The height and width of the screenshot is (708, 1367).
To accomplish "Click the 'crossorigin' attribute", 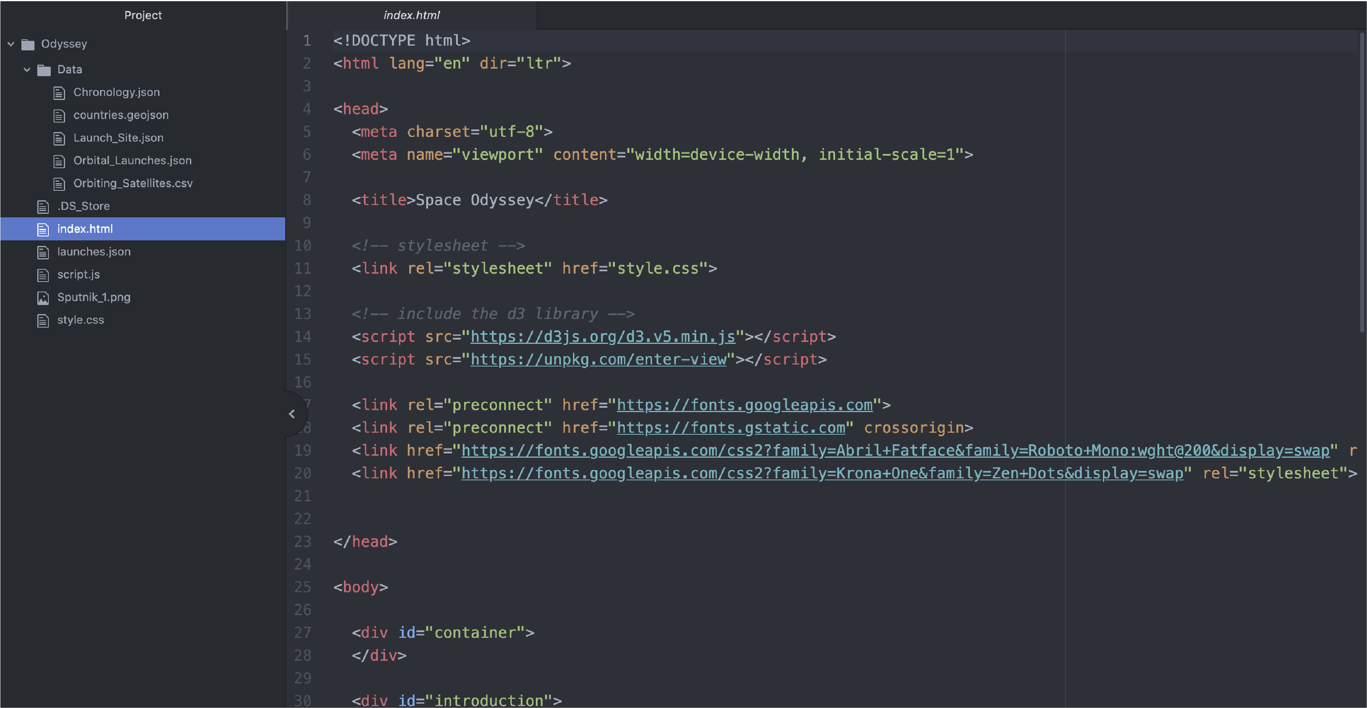I will [x=914, y=428].
